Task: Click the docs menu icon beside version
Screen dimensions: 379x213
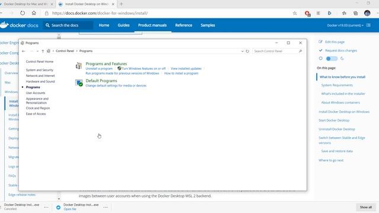Action: (x=368, y=25)
